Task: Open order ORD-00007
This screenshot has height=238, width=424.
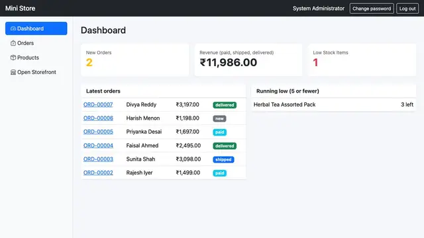Action: click(98, 104)
